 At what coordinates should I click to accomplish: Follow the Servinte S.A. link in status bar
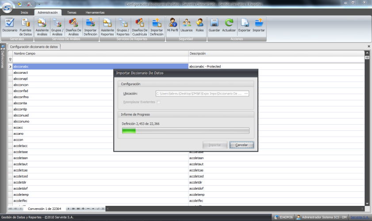360,217
